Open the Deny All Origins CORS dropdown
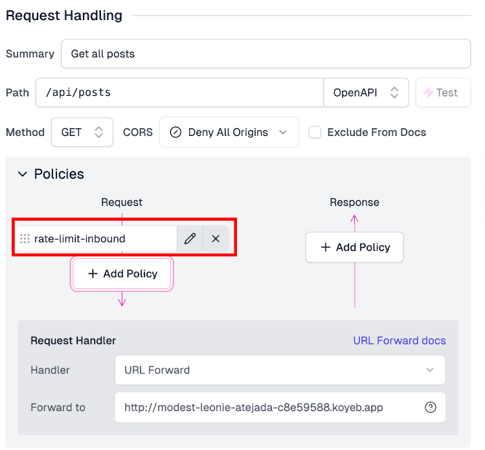This screenshot has width=485, height=450. pos(229,132)
